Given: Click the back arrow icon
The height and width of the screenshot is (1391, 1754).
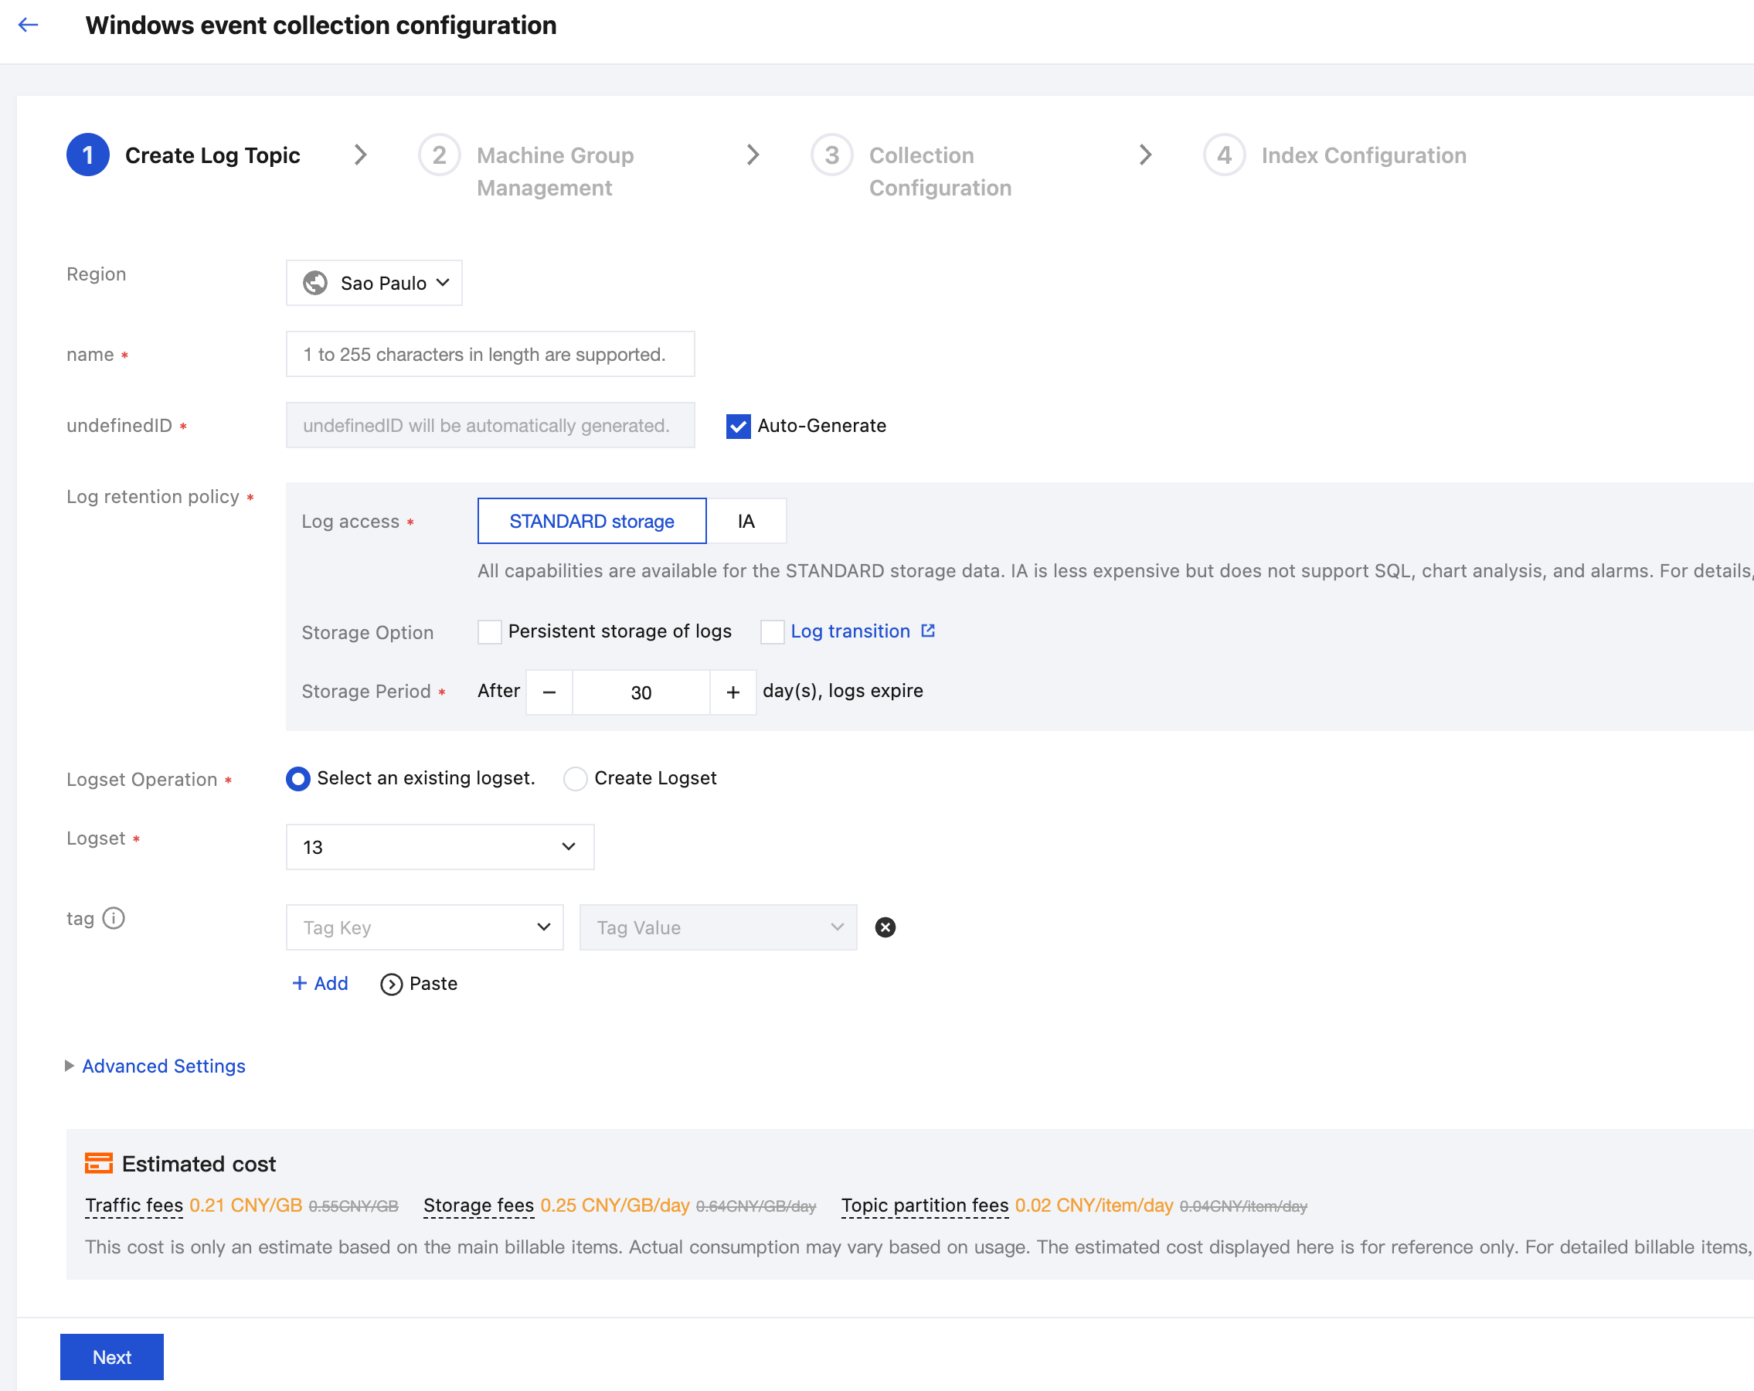Looking at the screenshot, I should [x=29, y=26].
